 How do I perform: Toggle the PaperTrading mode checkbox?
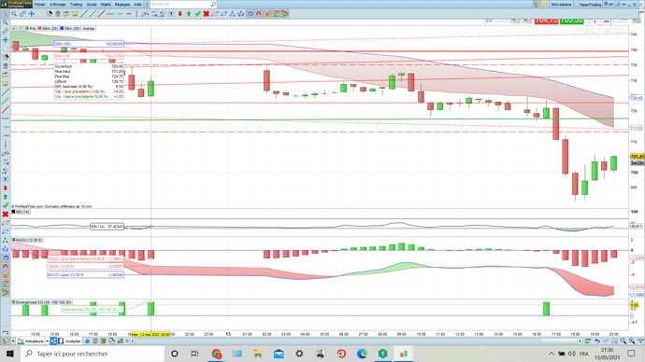pos(577,5)
